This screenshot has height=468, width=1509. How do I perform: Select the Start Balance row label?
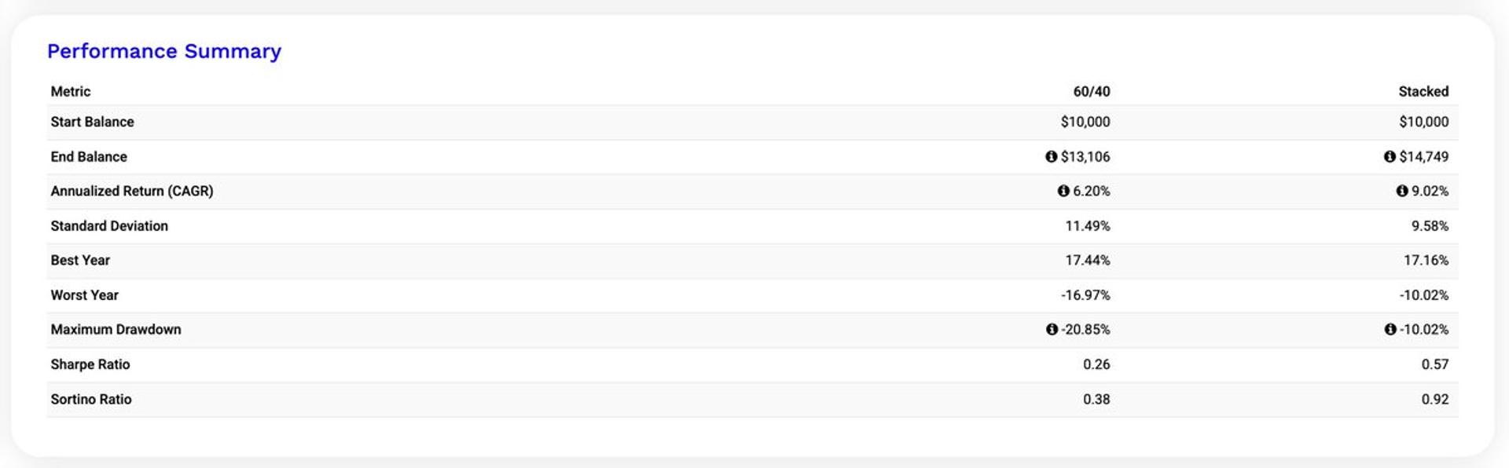click(92, 122)
